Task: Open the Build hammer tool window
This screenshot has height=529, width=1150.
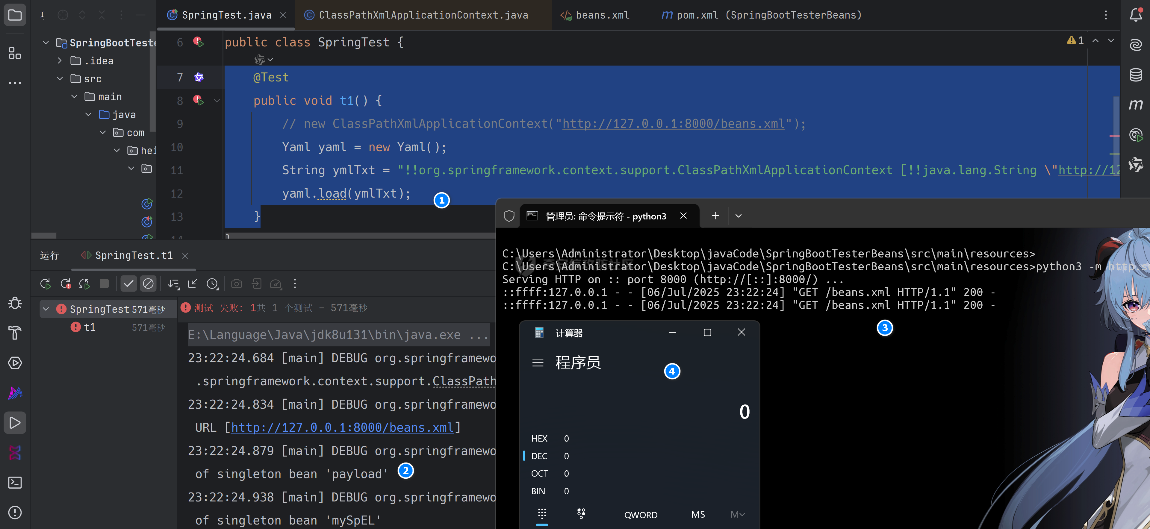Action: point(15,333)
